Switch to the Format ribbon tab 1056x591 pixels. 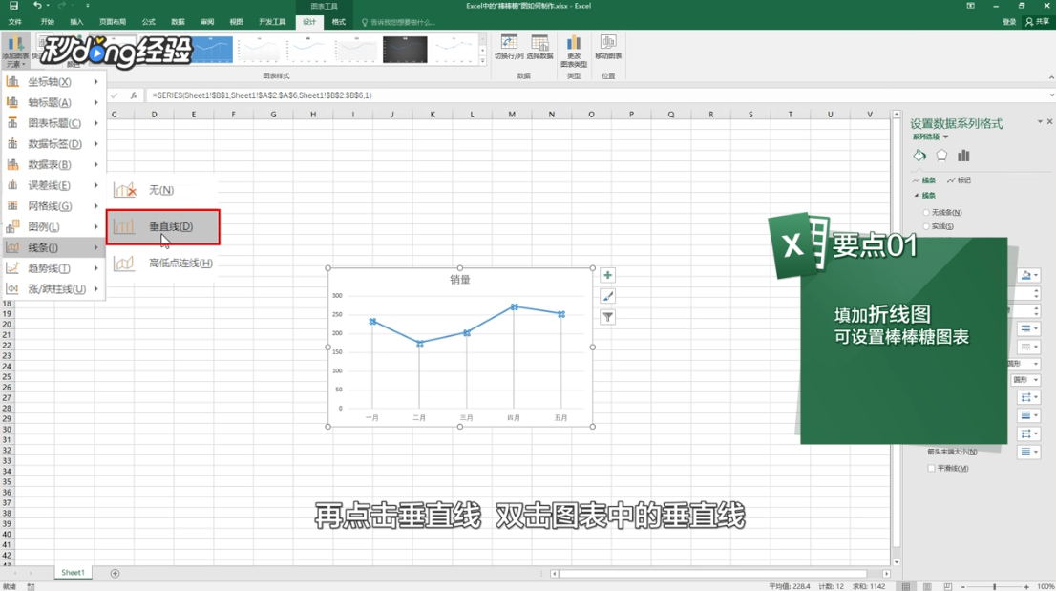click(x=338, y=22)
